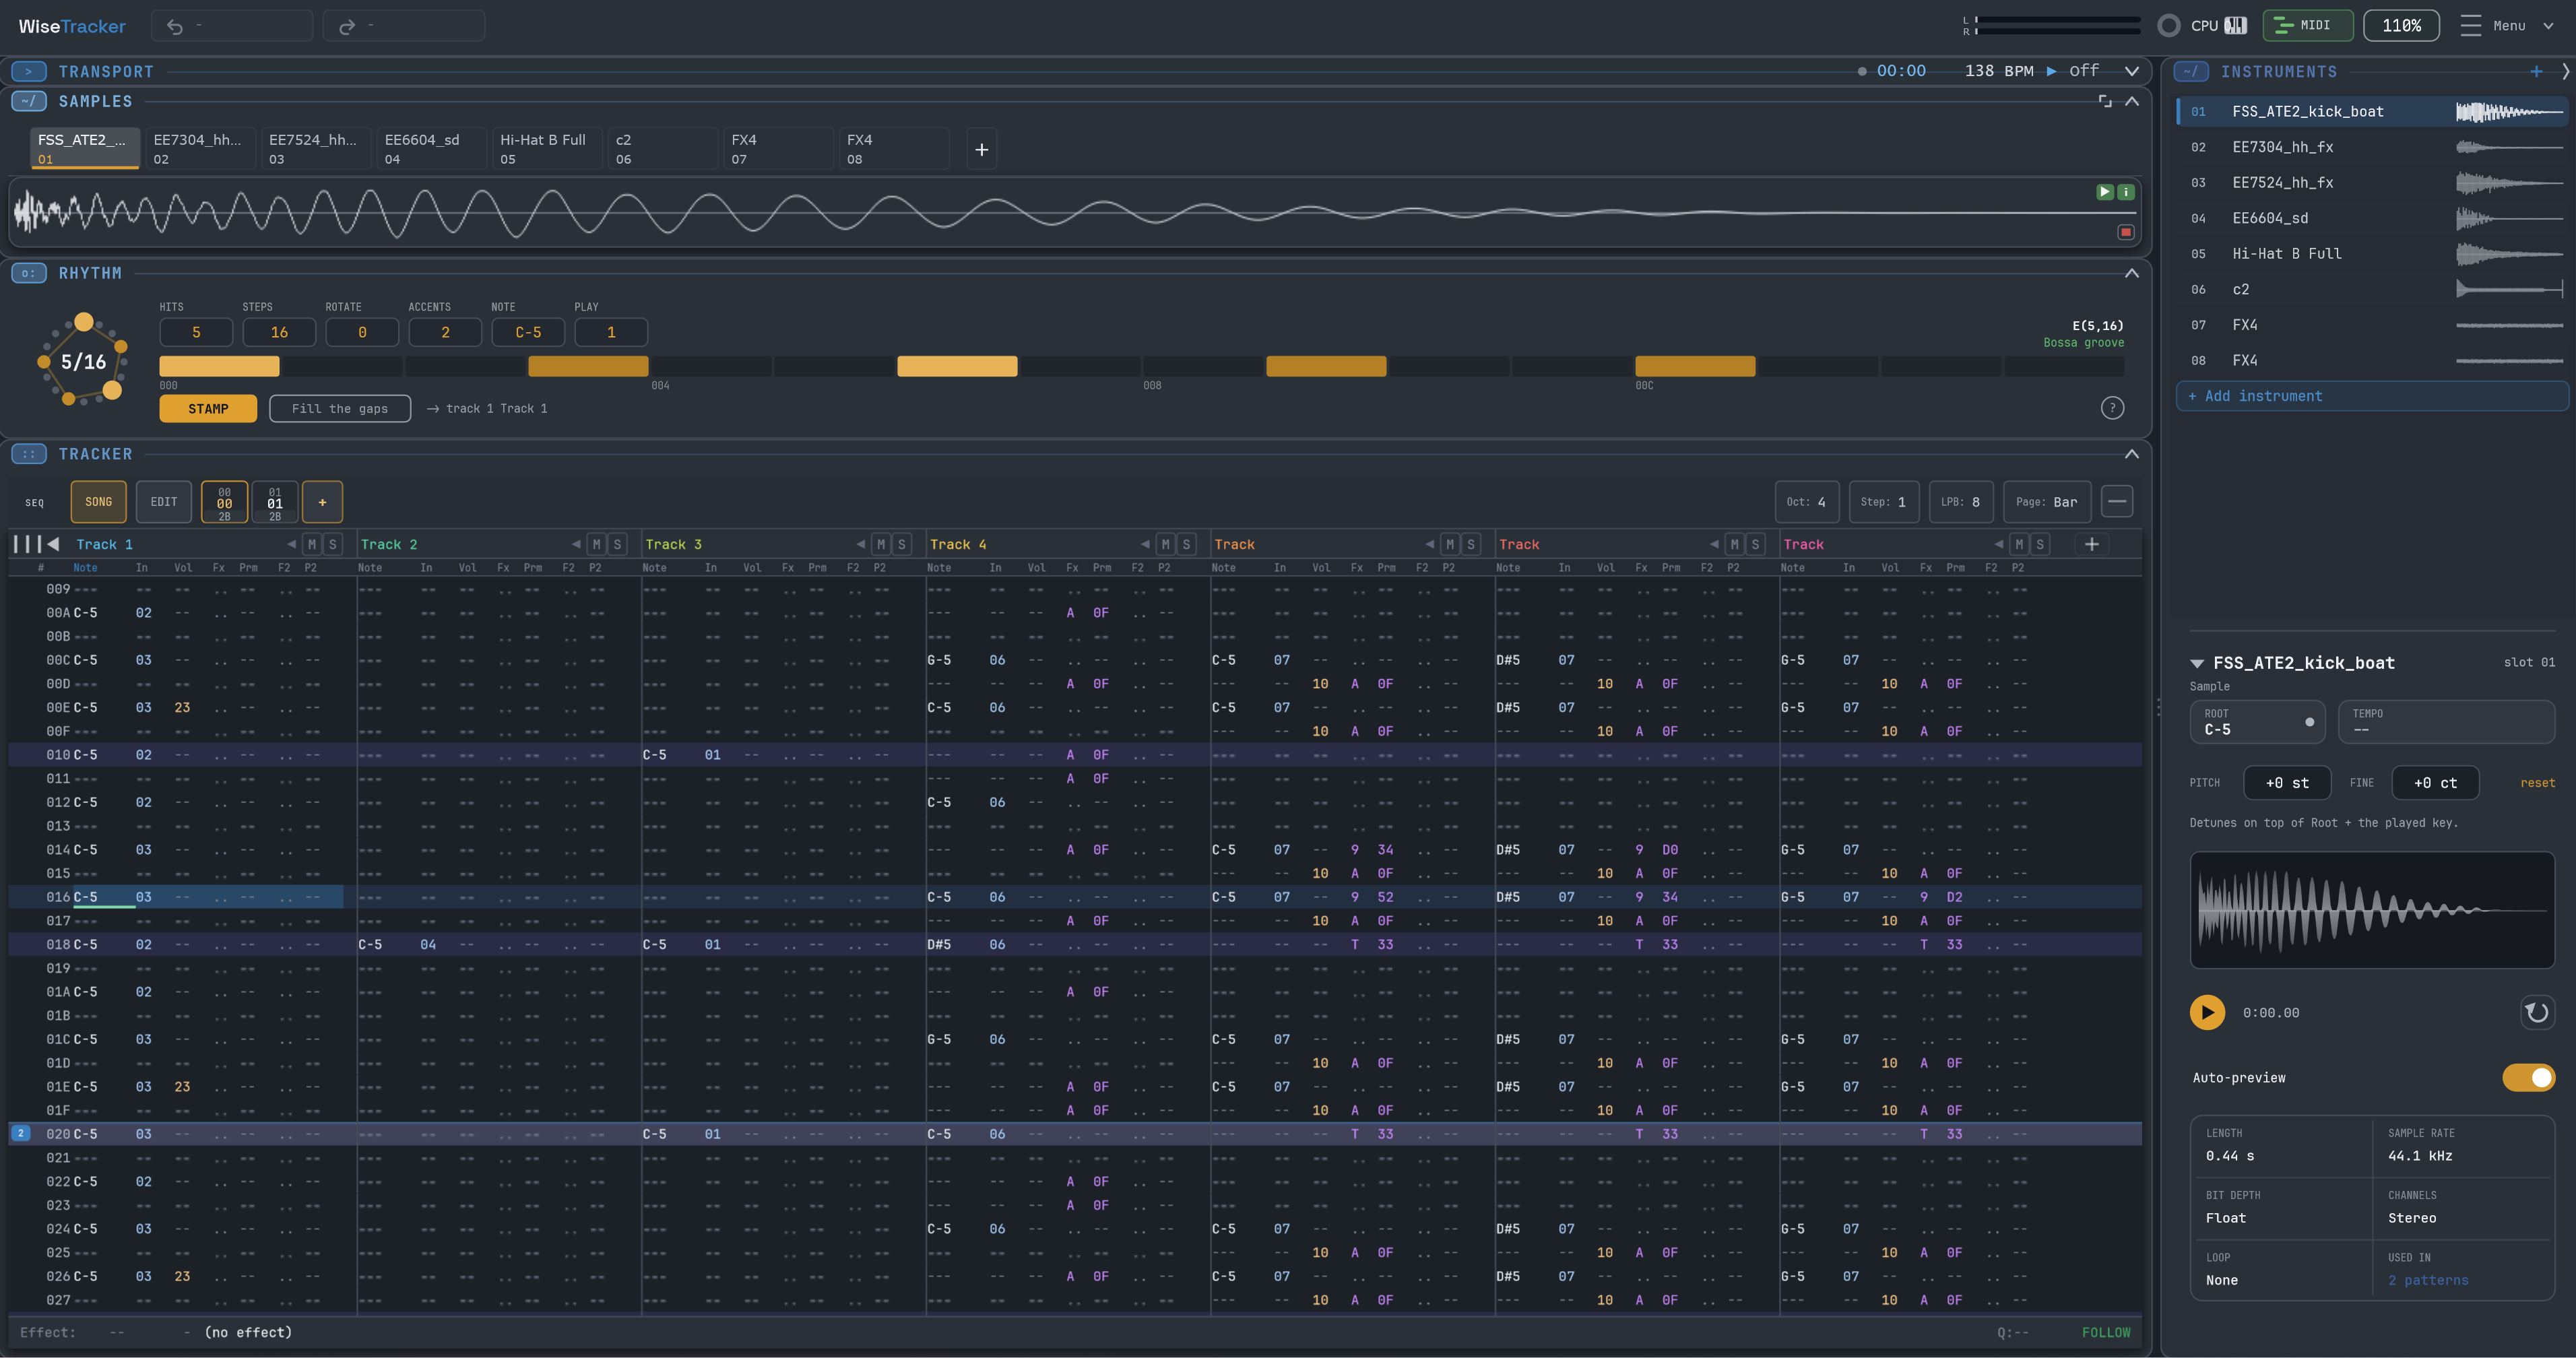2576x1358 pixels.
Task: Select the Hi-Hat B Full sample tab
Action: tap(546, 149)
